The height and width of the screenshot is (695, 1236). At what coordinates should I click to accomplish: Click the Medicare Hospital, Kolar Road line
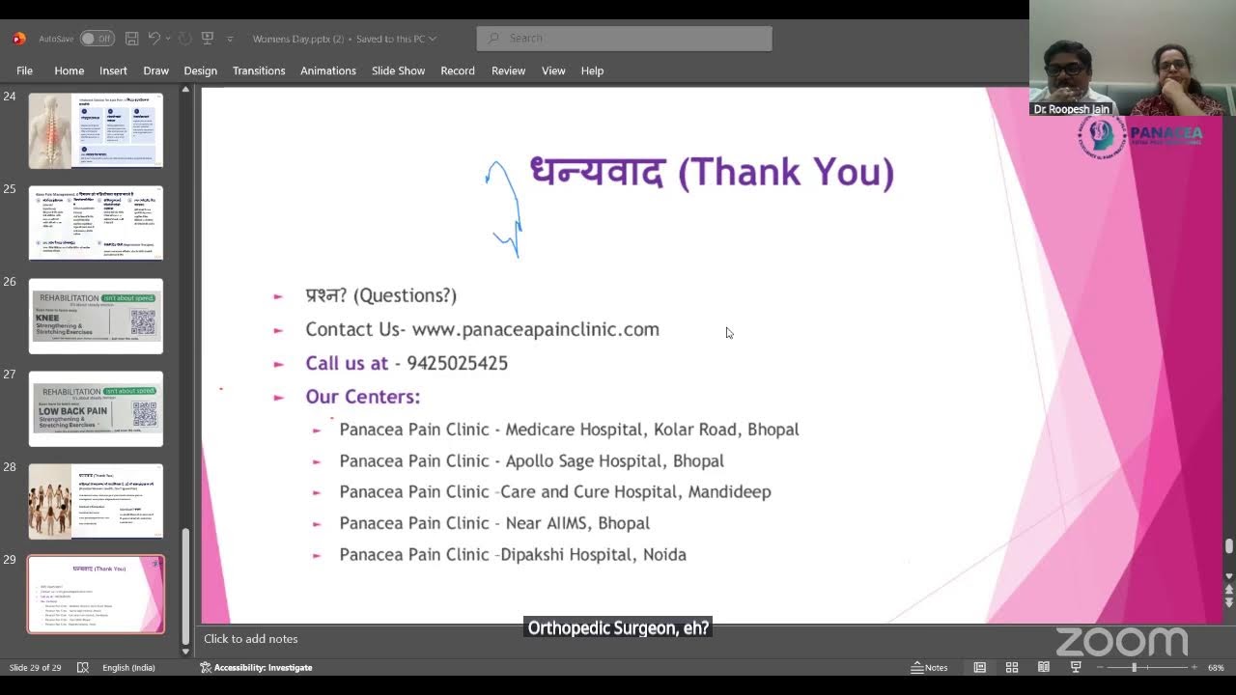click(x=569, y=430)
